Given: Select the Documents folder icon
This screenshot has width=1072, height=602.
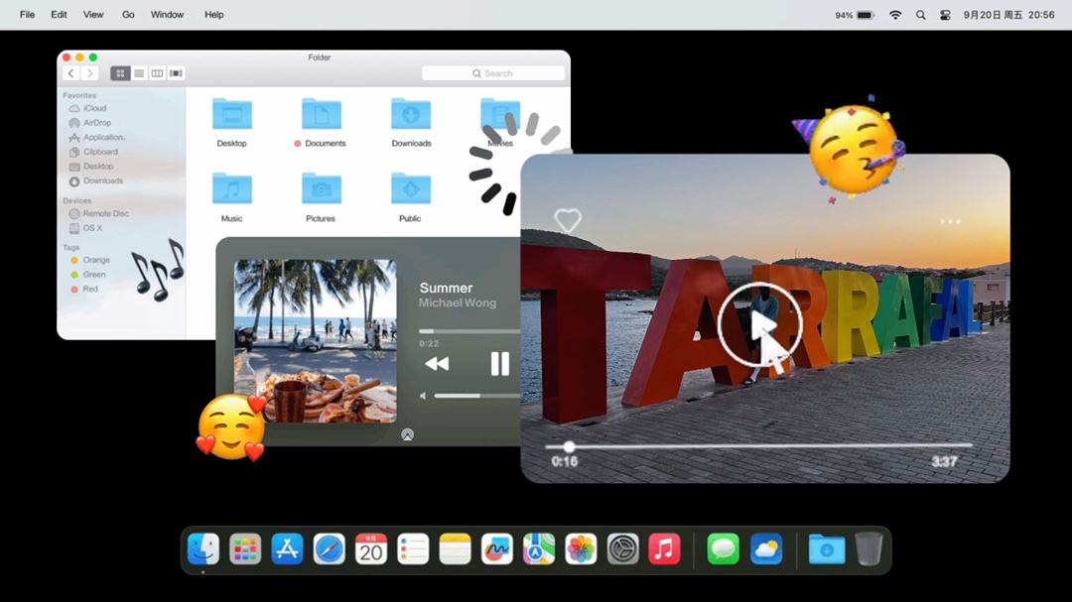Looking at the screenshot, I should point(322,114).
